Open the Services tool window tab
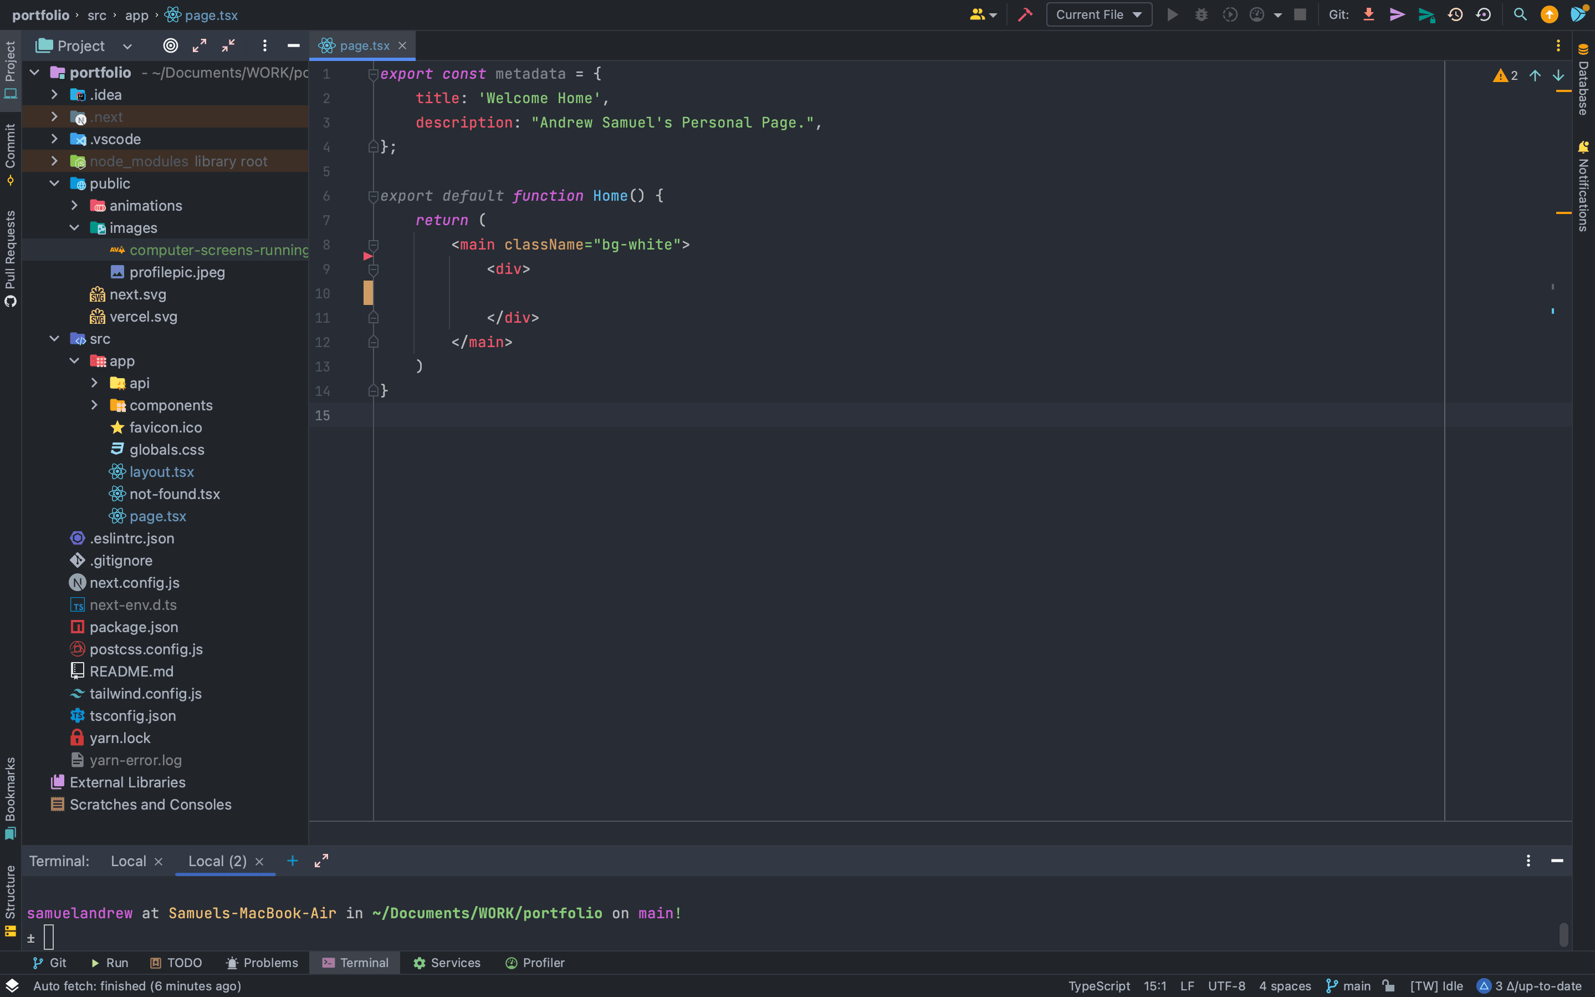 point(447,963)
